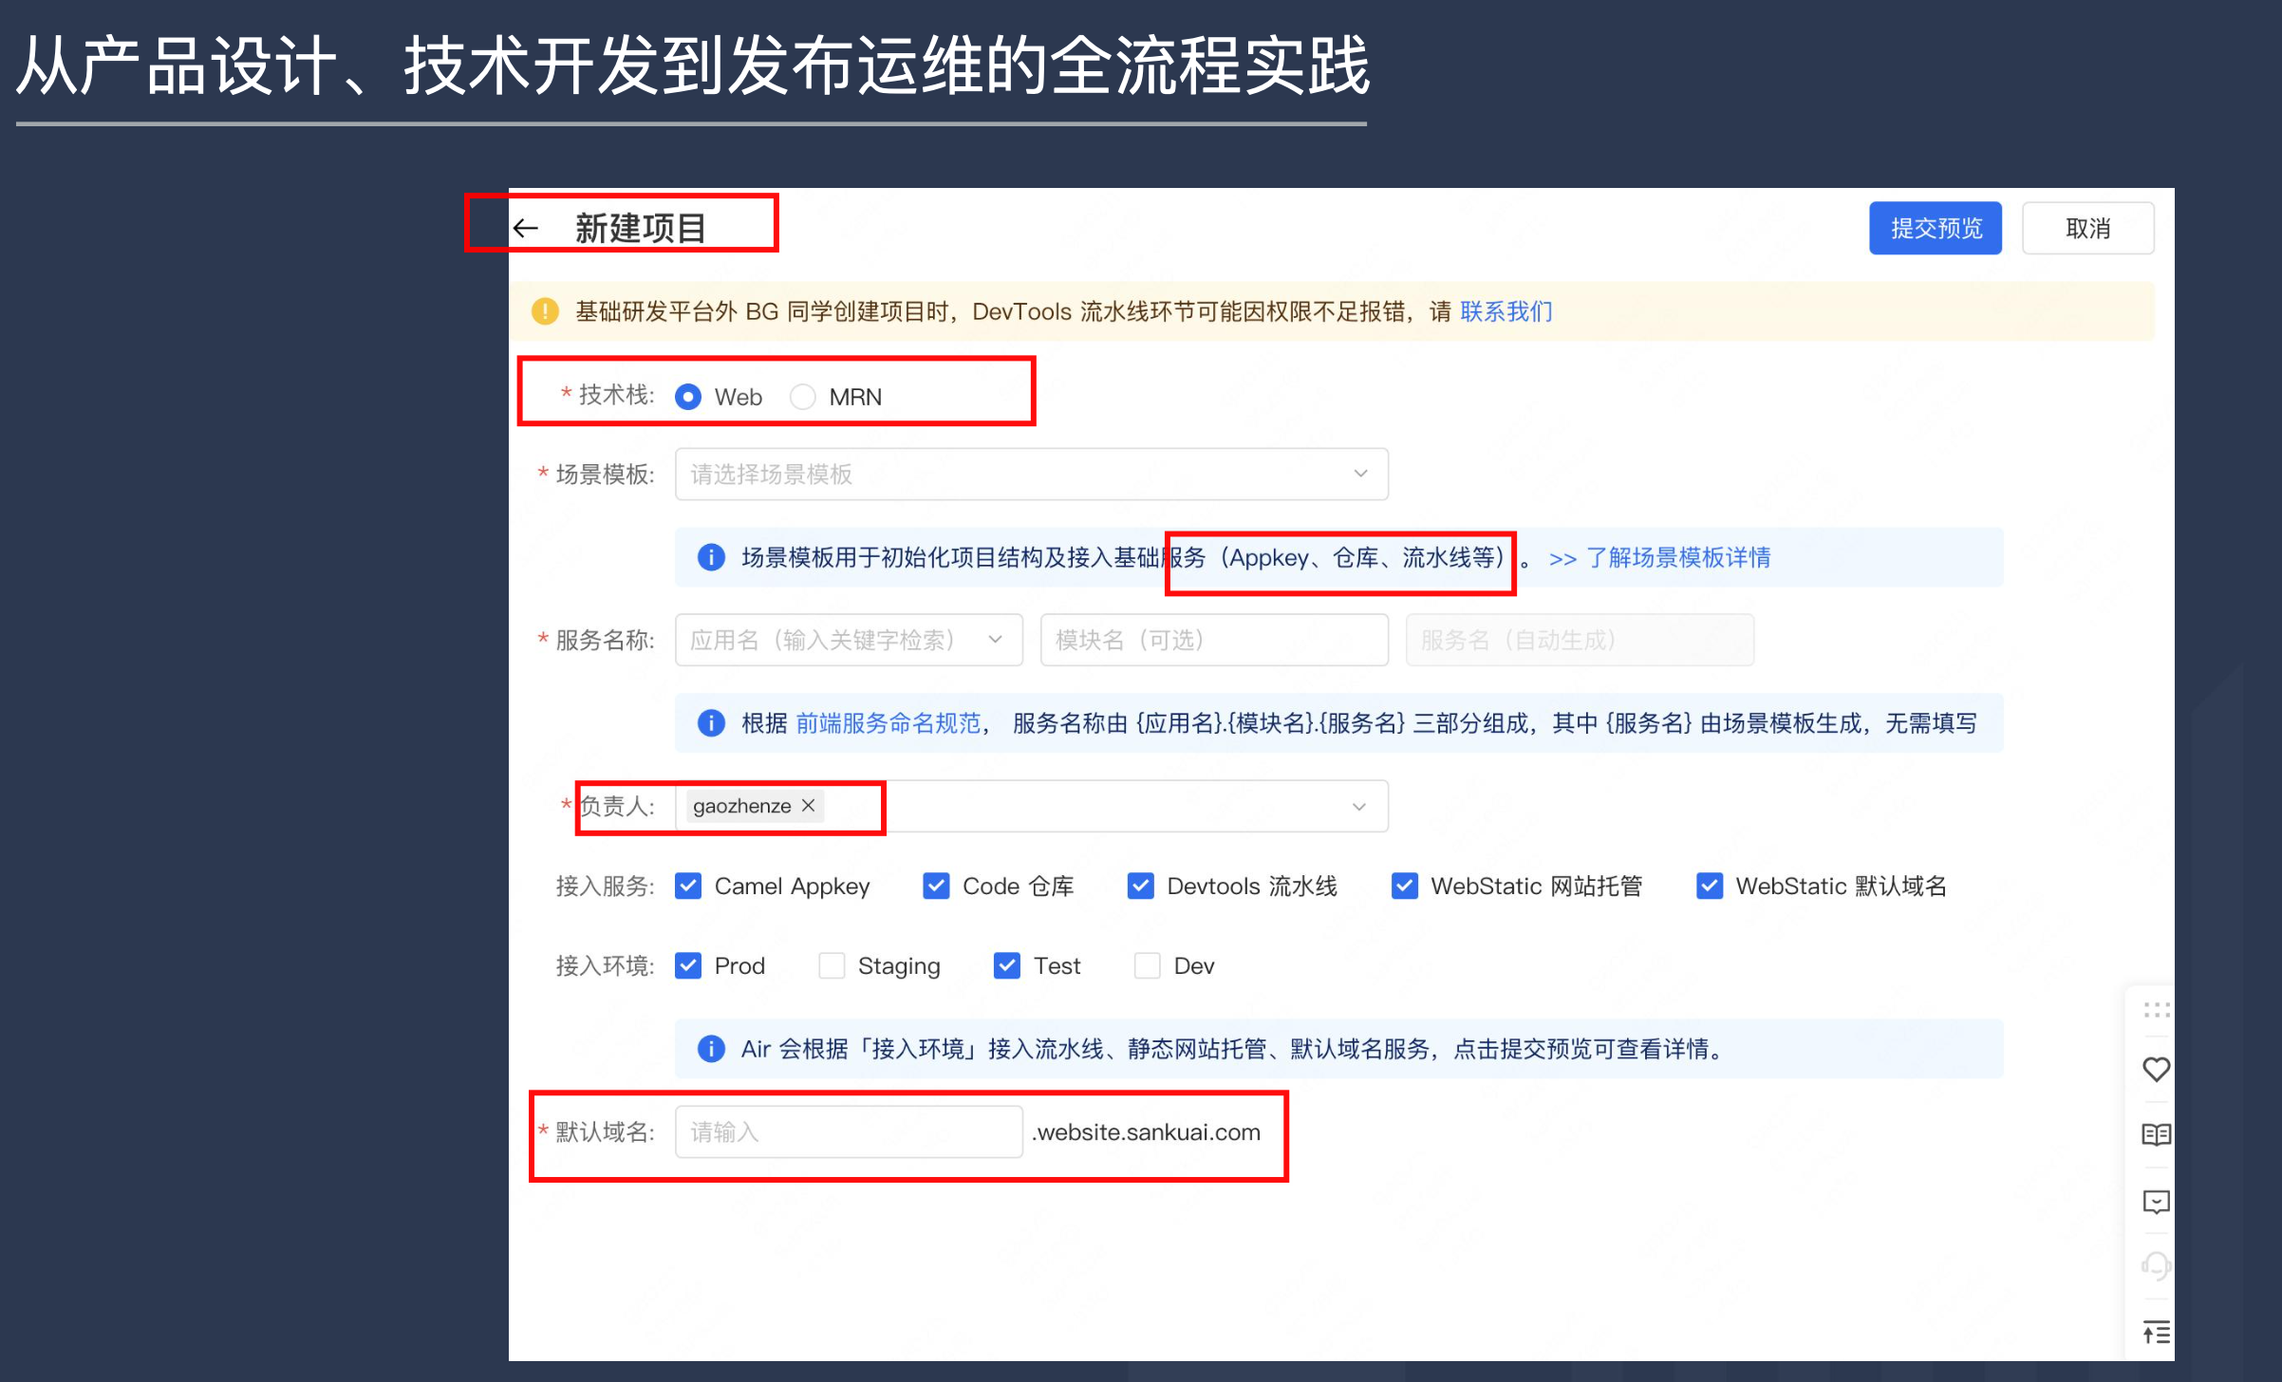Click the 默认域名 请输入 input field
Screen dimensions: 2282x1382
coord(849,1131)
